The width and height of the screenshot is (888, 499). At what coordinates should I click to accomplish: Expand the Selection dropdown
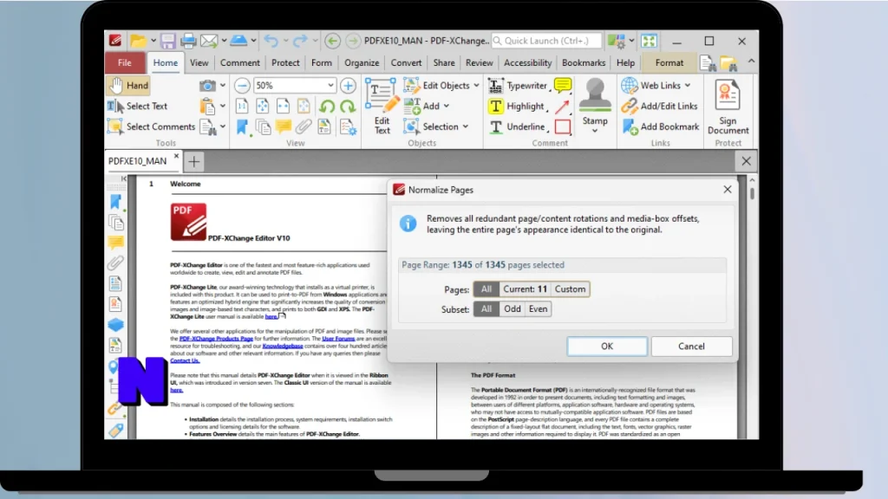(466, 126)
